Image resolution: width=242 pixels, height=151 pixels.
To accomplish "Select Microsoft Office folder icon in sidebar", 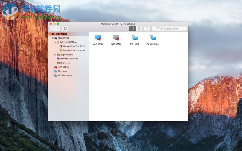I will pyautogui.click(x=58, y=42).
